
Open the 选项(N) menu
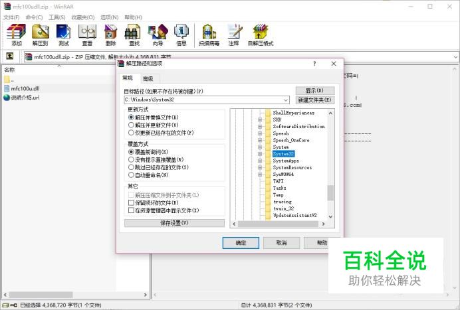[110, 17]
